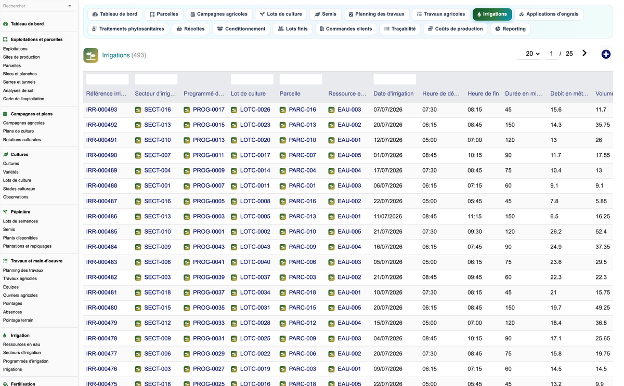Open Pointage terrain in sidebar
This screenshot has height=386, width=624.
coord(18,321)
